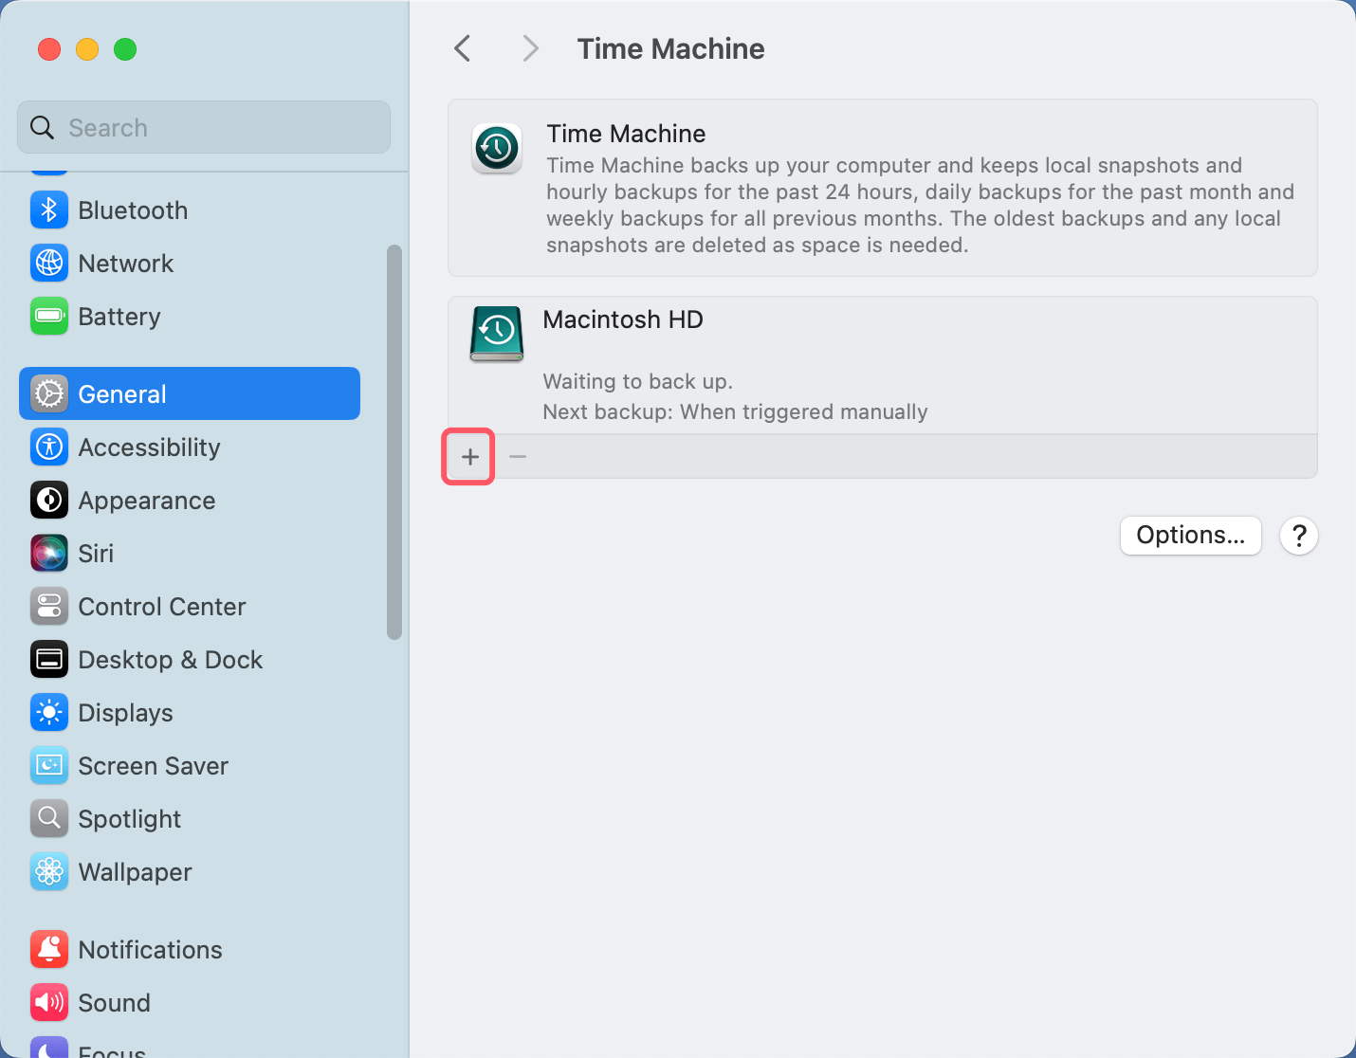Open Help with question mark button
Viewport: 1356px width, 1058px height.
pyautogui.click(x=1298, y=536)
